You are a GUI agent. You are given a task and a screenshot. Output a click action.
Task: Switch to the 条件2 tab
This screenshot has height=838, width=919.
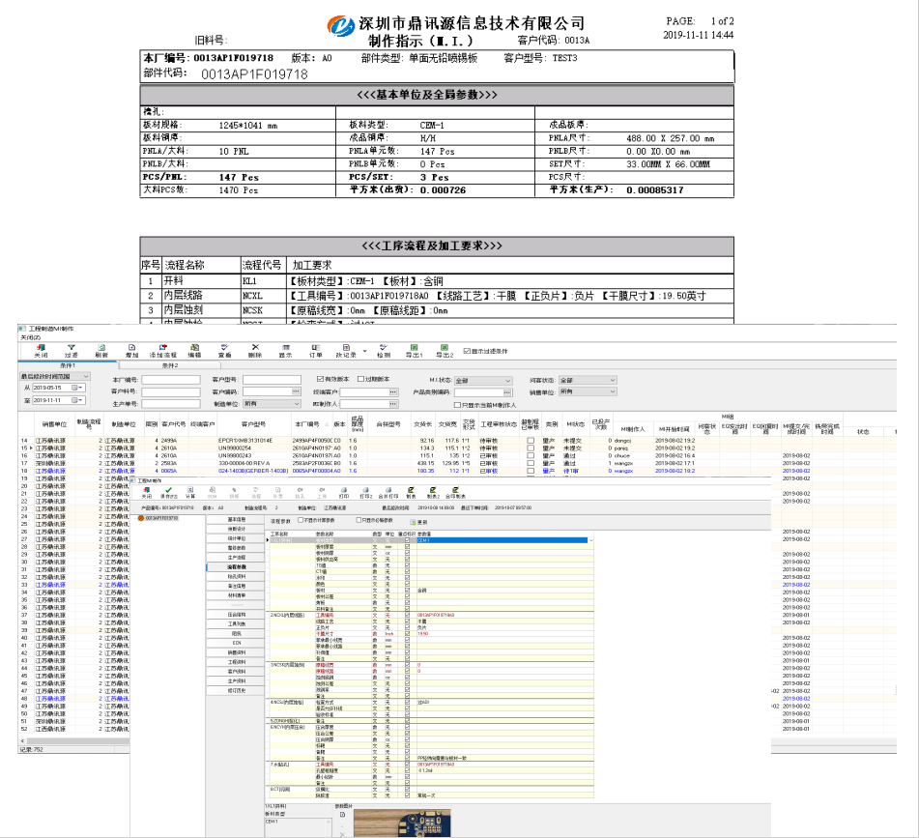(x=170, y=365)
